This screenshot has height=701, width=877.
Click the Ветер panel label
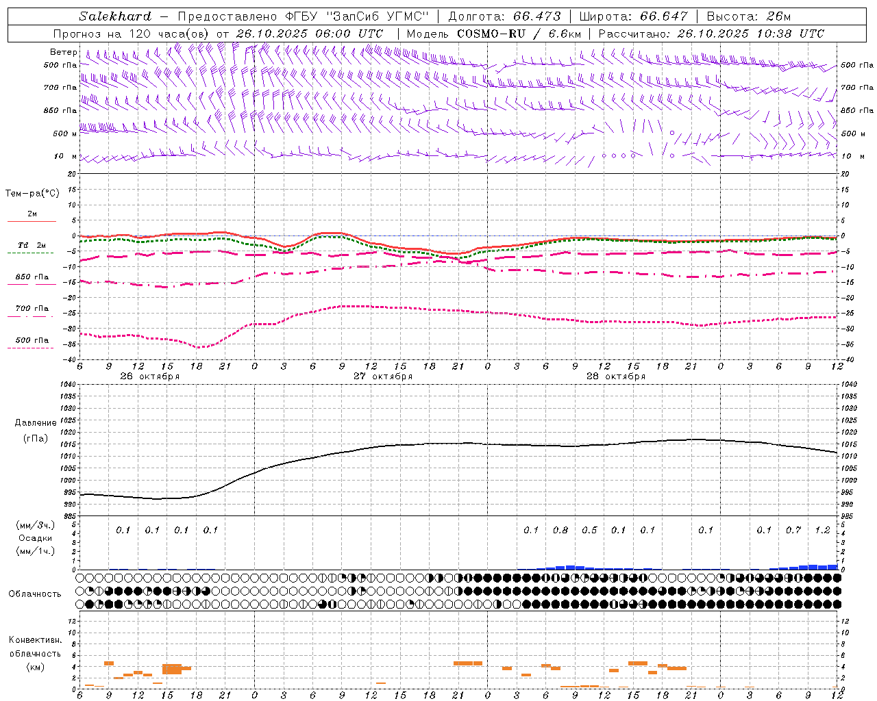(64, 52)
